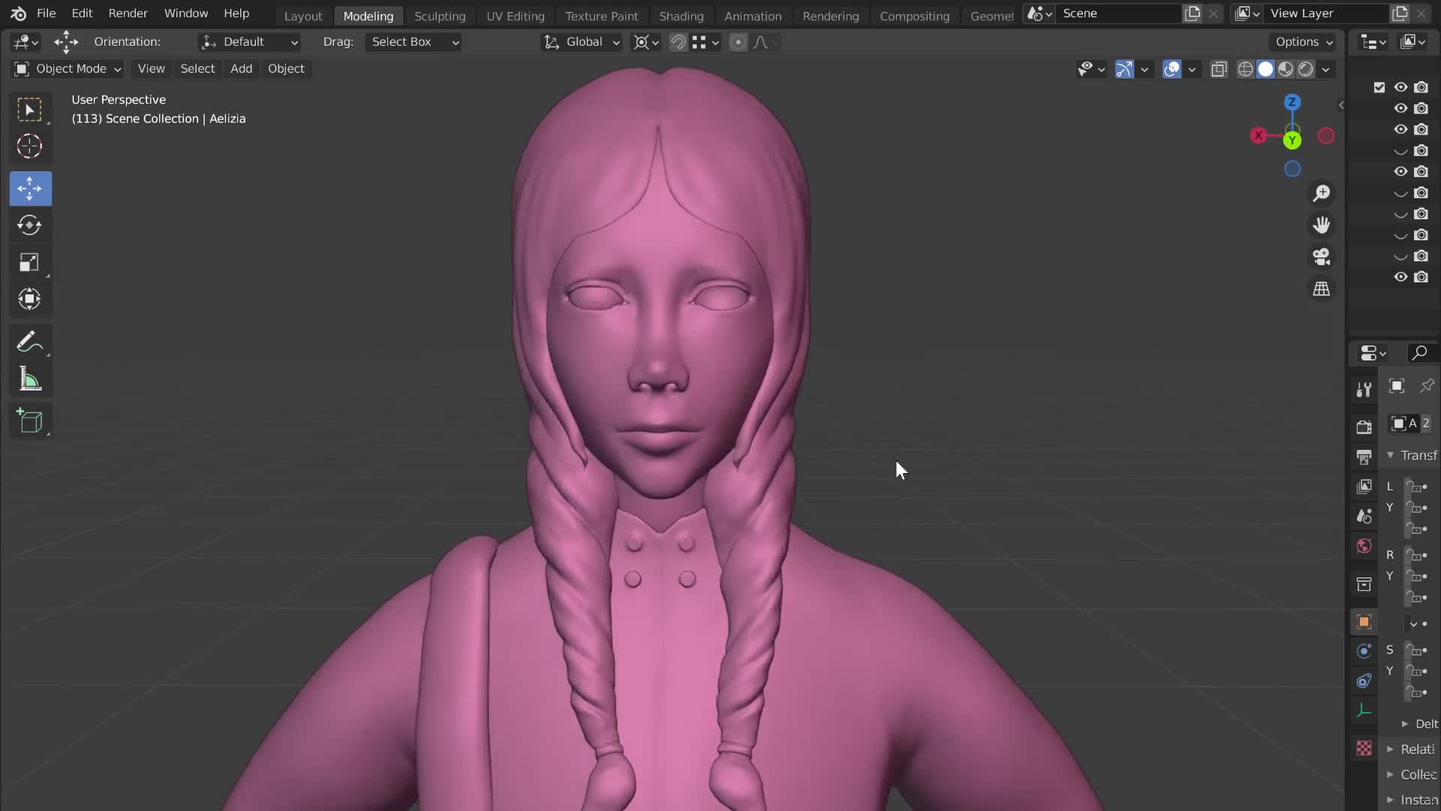Hide the top object in the Outliner
Image resolution: width=1441 pixels, height=811 pixels.
1400,87
